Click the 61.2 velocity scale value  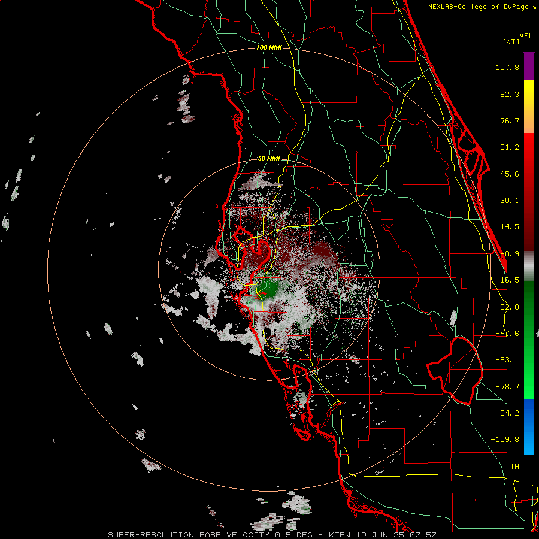[x=510, y=147]
